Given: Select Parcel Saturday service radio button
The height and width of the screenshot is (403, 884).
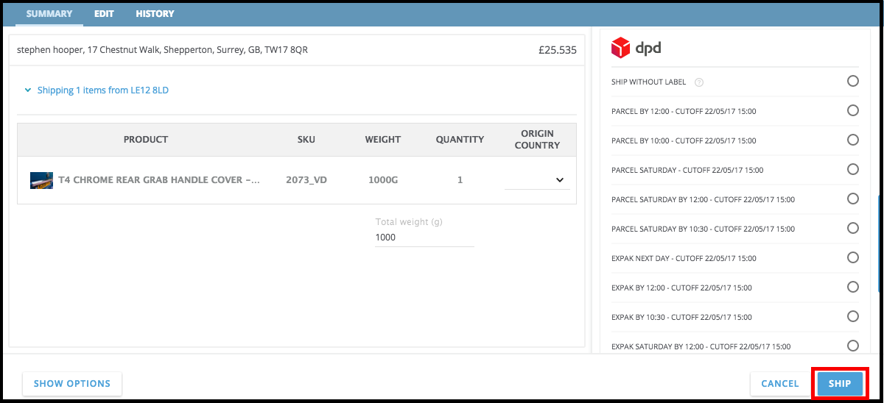Looking at the screenshot, I should pyautogui.click(x=852, y=170).
